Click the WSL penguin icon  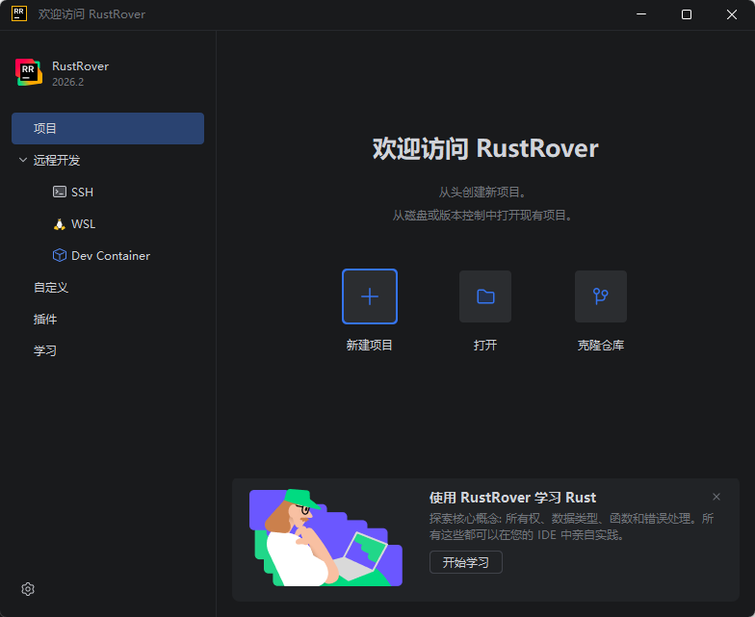click(x=60, y=223)
